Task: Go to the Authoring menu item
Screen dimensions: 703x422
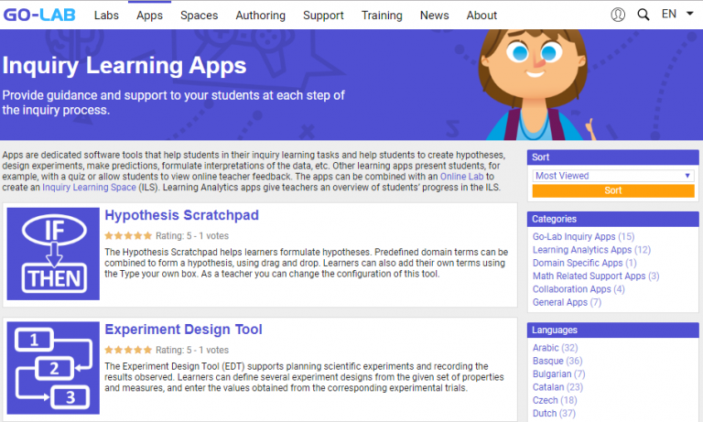Action: (260, 15)
